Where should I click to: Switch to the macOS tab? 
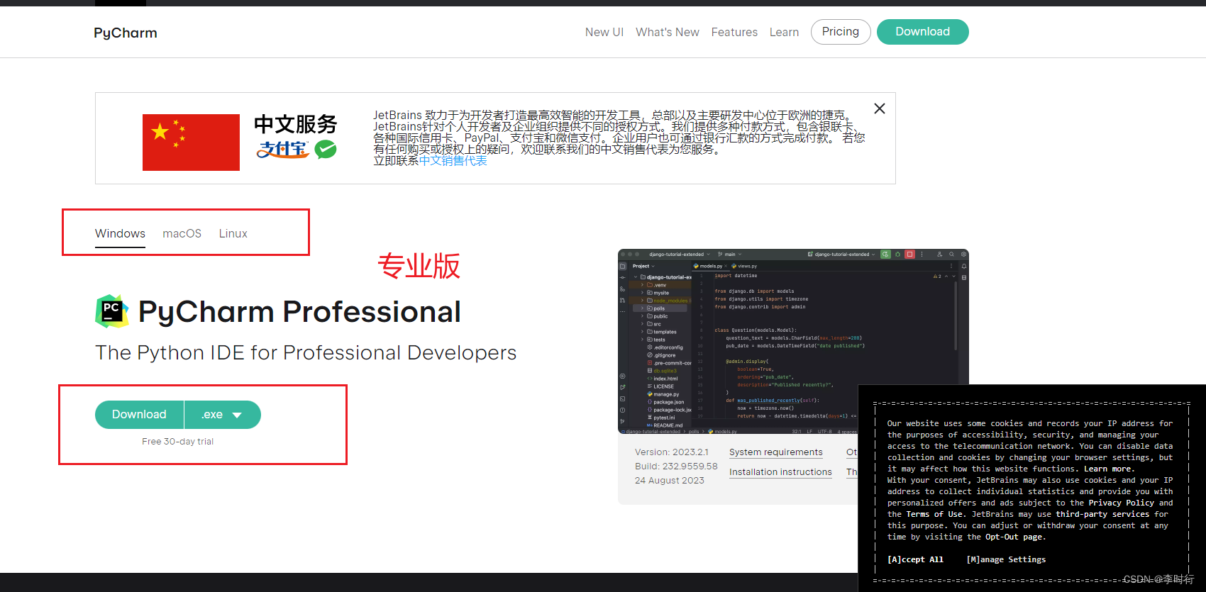click(182, 234)
